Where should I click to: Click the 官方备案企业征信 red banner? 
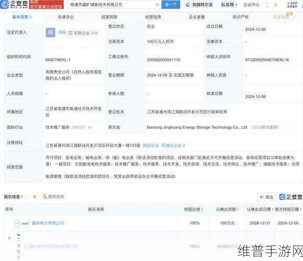pos(46,5)
